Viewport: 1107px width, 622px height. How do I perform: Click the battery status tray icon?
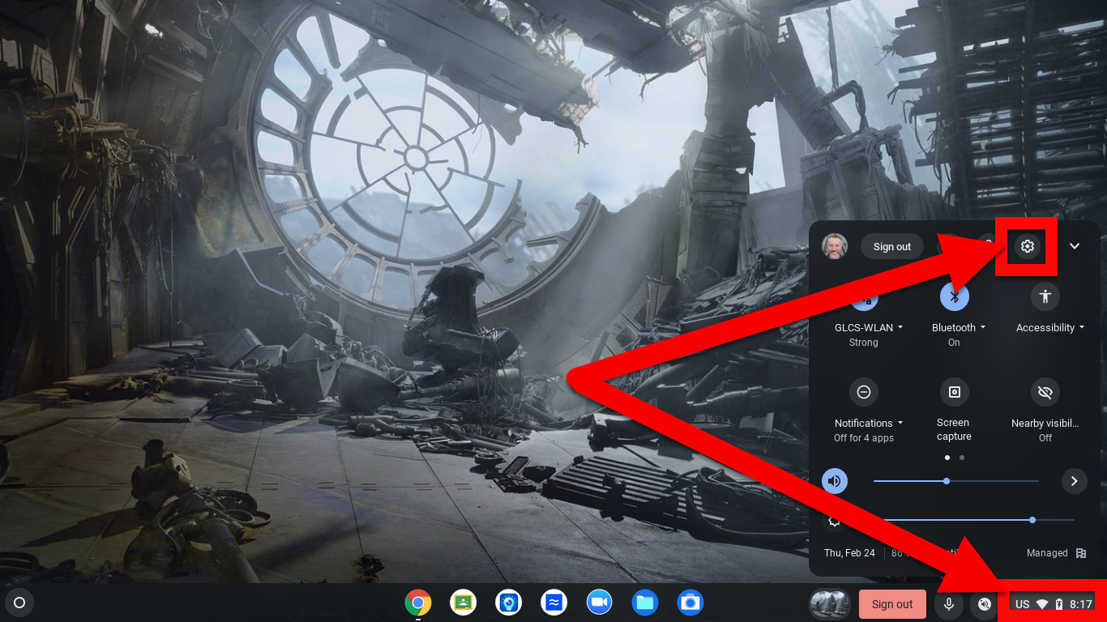1059,604
